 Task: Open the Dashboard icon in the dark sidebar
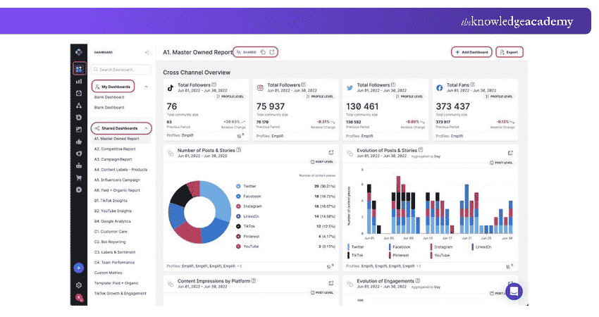[79, 69]
